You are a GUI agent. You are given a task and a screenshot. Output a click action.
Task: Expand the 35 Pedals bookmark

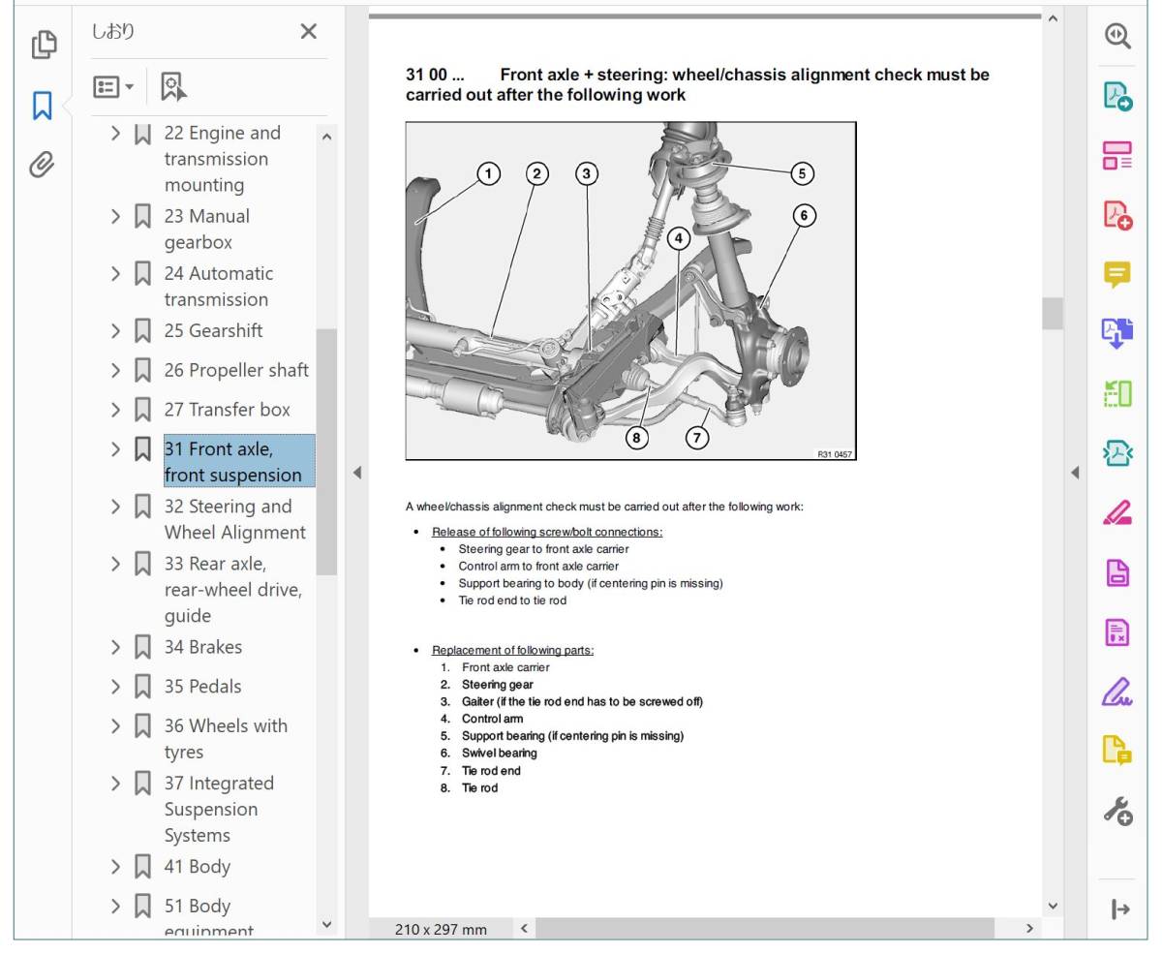pyautogui.click(x=115, y=686)
